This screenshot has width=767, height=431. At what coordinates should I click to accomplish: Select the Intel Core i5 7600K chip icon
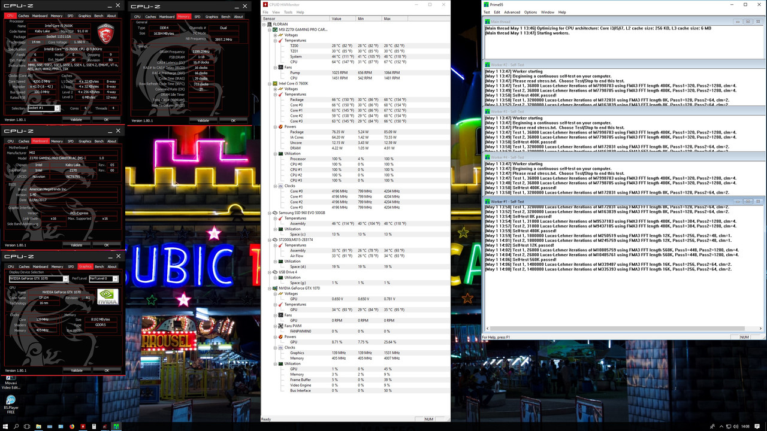click(276, 83)
